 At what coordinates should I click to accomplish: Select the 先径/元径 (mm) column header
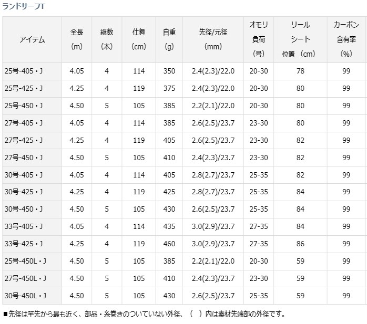pyautogui.click(x=213, y=39)
